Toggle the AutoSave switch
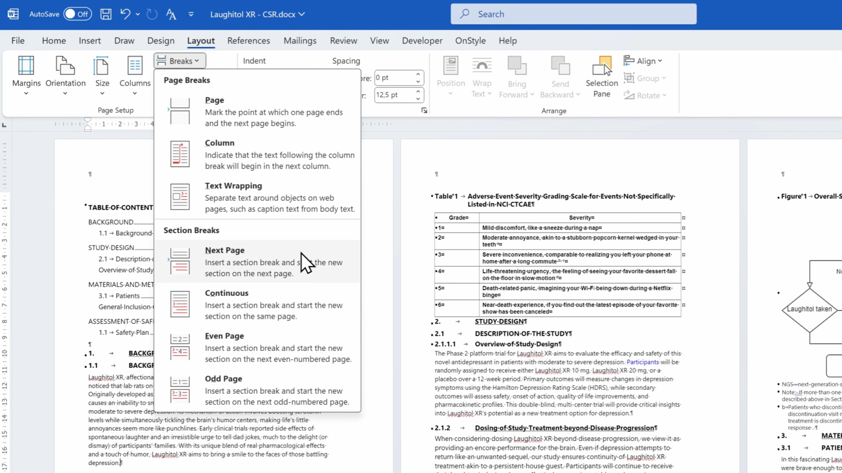 pos(78,14)
